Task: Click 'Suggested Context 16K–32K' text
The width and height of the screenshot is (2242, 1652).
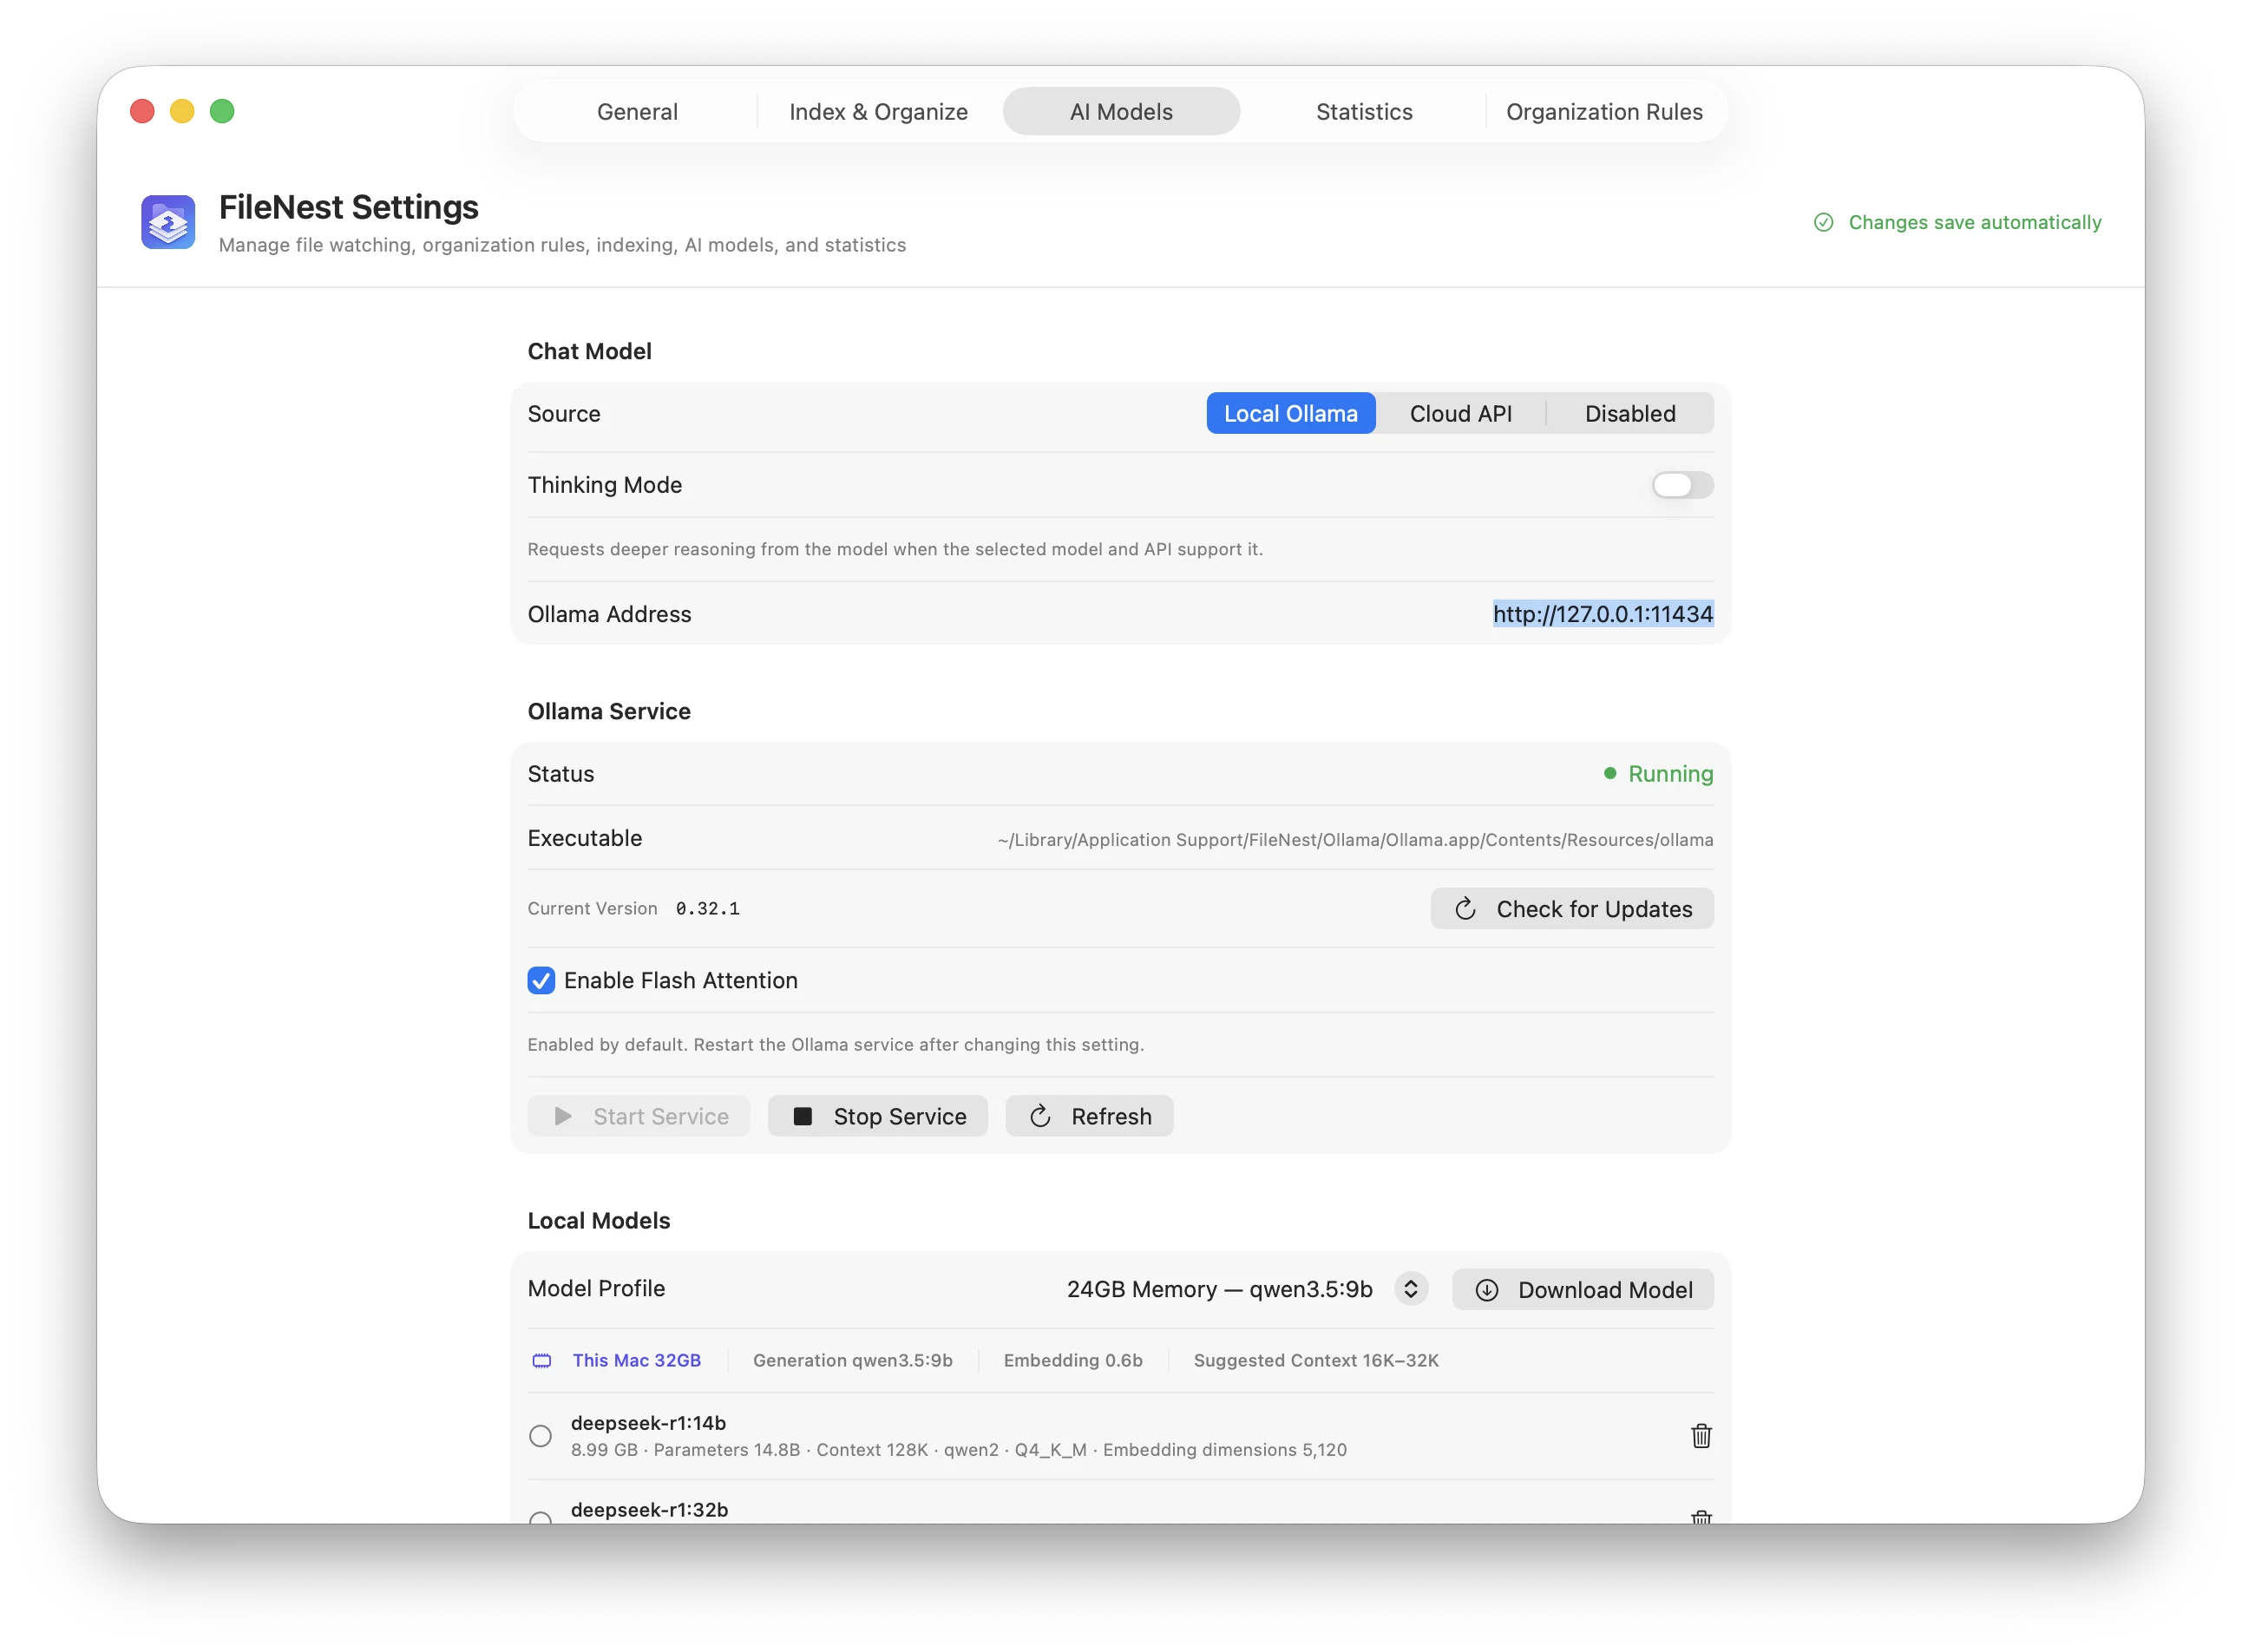Action: pos(1315,1360)
